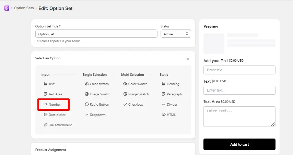This screenshot has width=293, height=155.
Task: Close the Select an Option panel
Action: (x=188, y=59)
